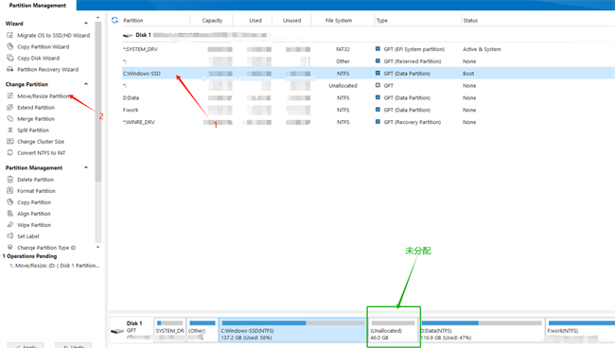The image size is (615, 348).
Task: Click Move/Resize Partition link
Action: [44, 96]
